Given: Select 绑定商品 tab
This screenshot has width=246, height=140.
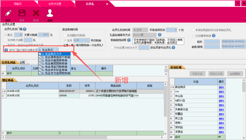Looking at the screenshot, I should click(8, 80).
